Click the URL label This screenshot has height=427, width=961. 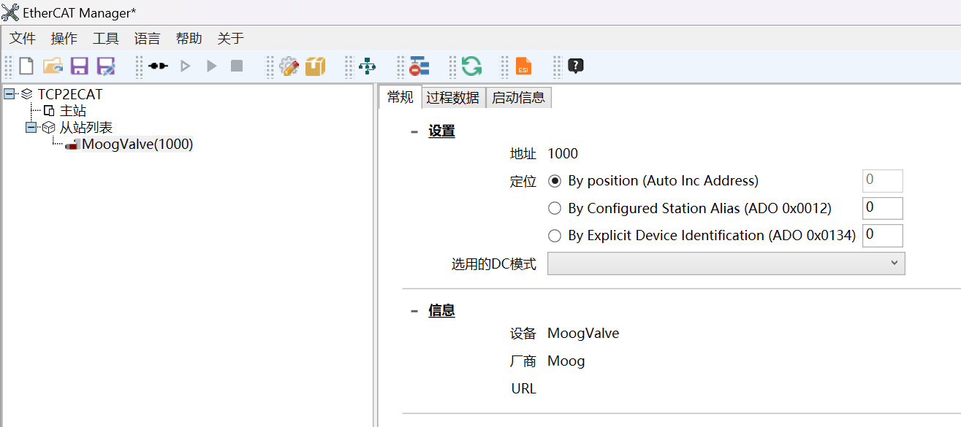(x=524, y=388)
